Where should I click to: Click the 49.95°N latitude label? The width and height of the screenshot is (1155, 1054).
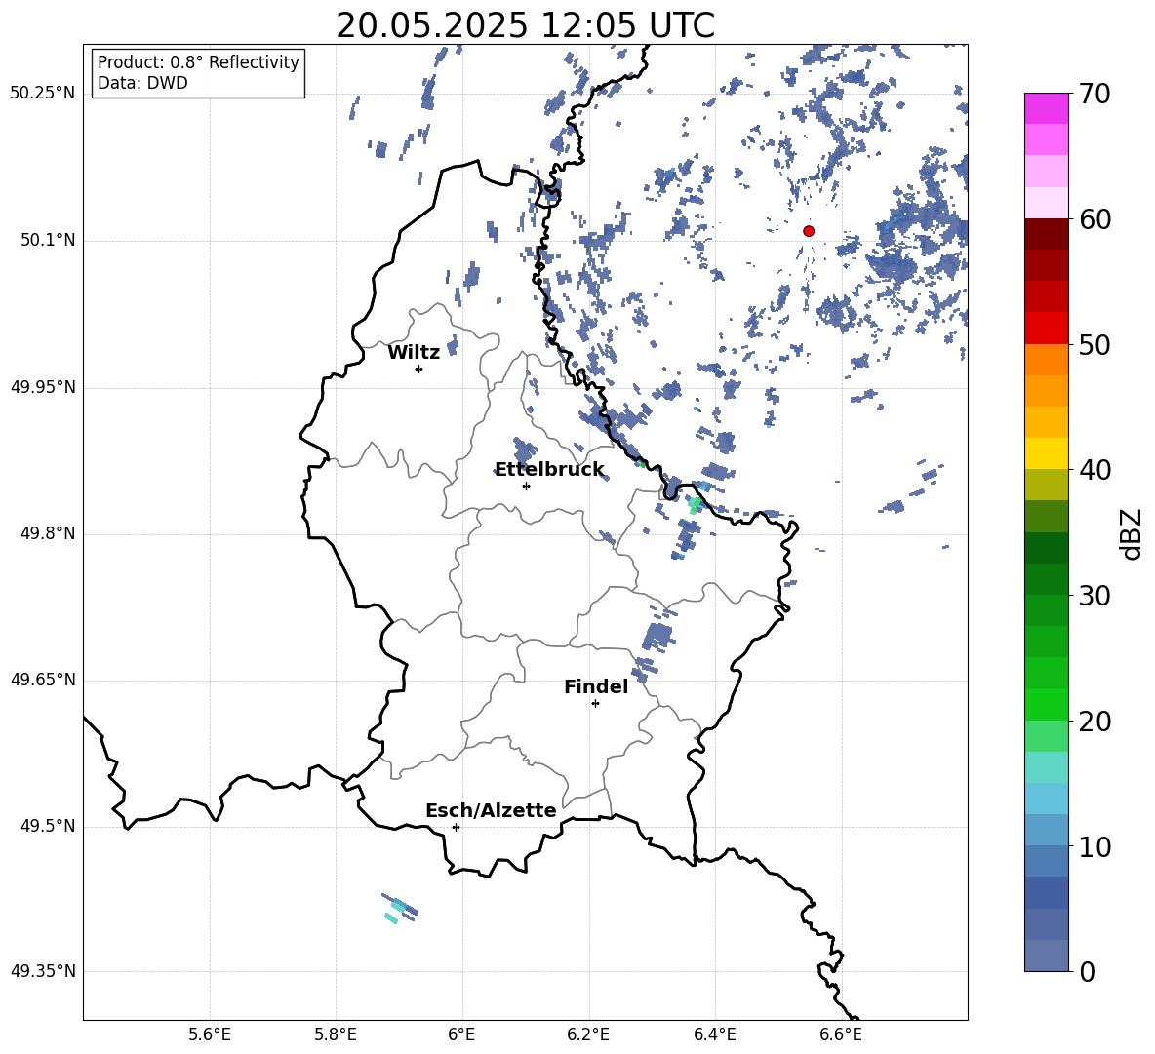42,386
